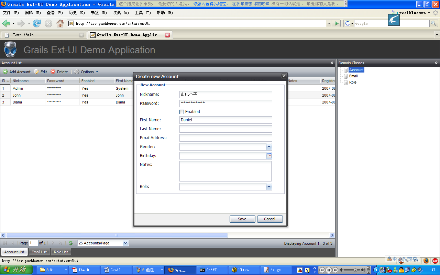
Task: Close the Create new Account dialog
Action: point(284,76)
